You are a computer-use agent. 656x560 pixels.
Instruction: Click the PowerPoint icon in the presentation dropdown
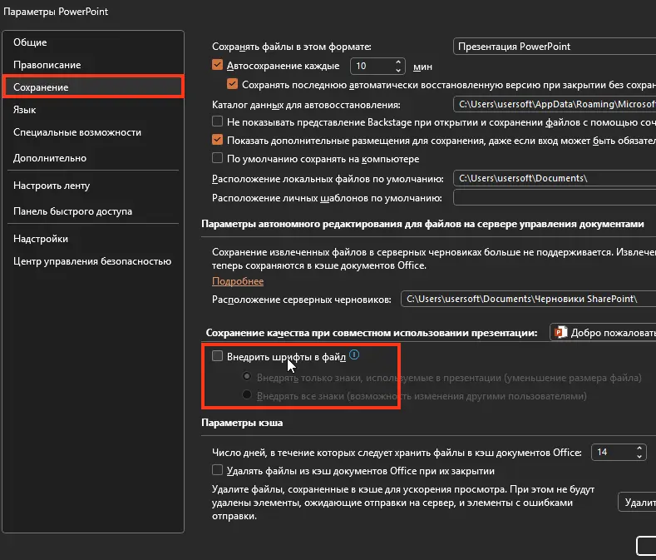point(561,332)
